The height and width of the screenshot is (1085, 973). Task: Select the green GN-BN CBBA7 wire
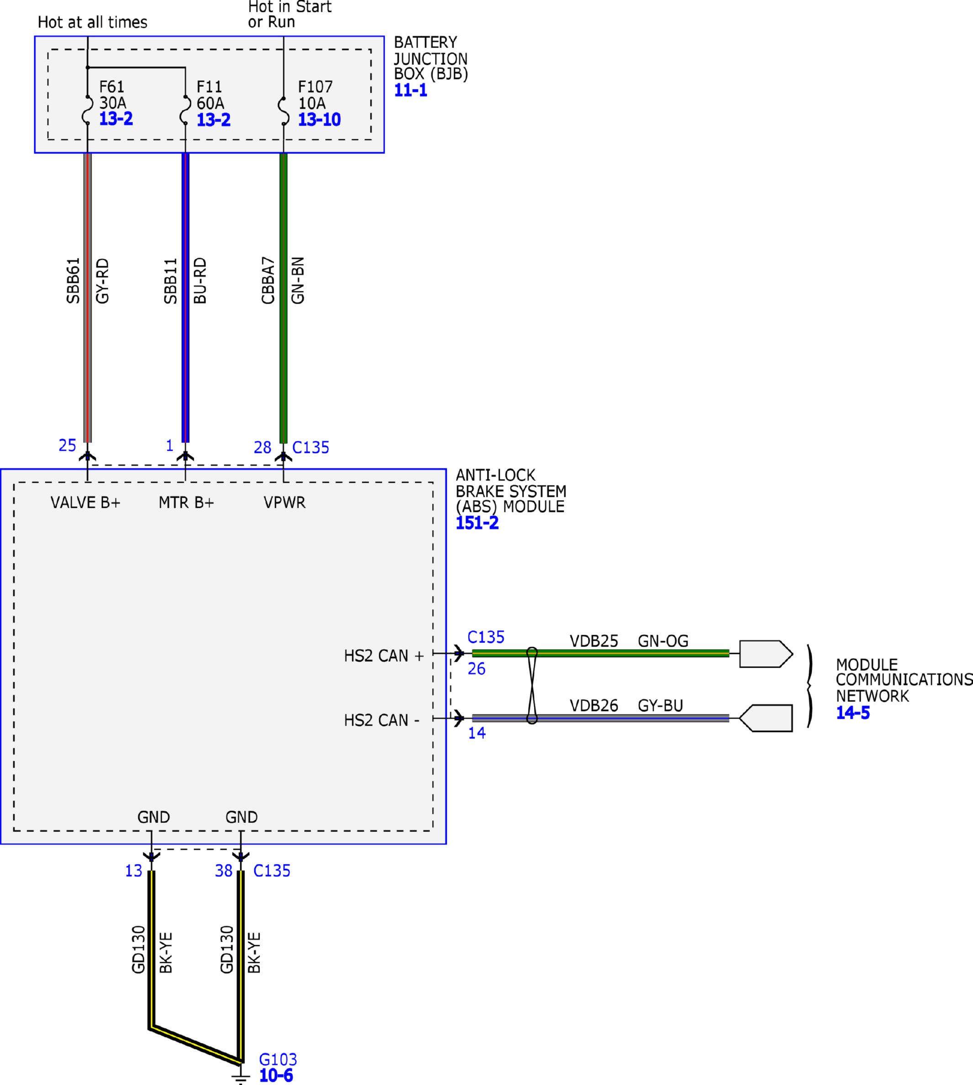[x=283, y=298]
